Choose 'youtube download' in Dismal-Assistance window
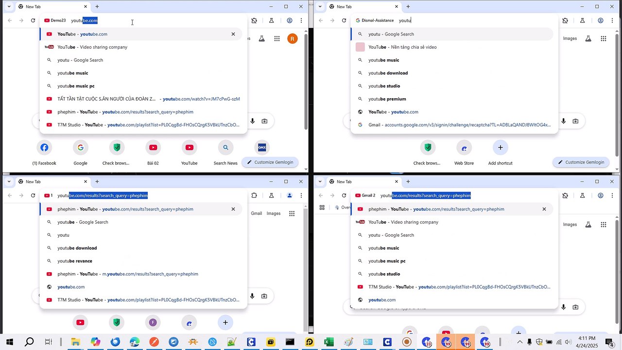 click(454, 73)
